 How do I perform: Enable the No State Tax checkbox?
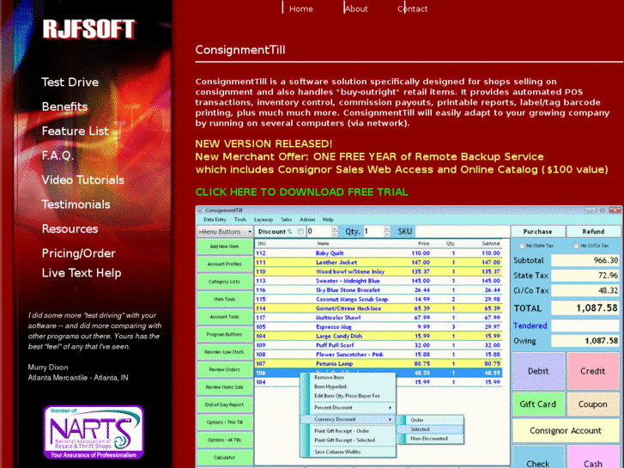[x=522, y=246]
